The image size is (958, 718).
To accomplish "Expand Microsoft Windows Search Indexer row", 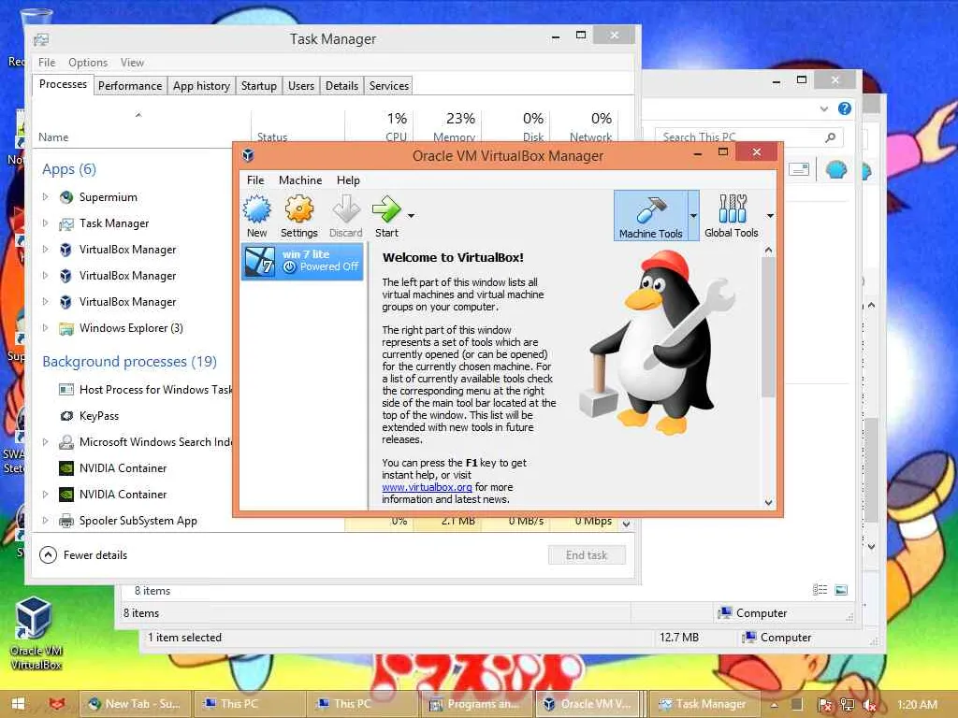I will (x=45, y=442).
